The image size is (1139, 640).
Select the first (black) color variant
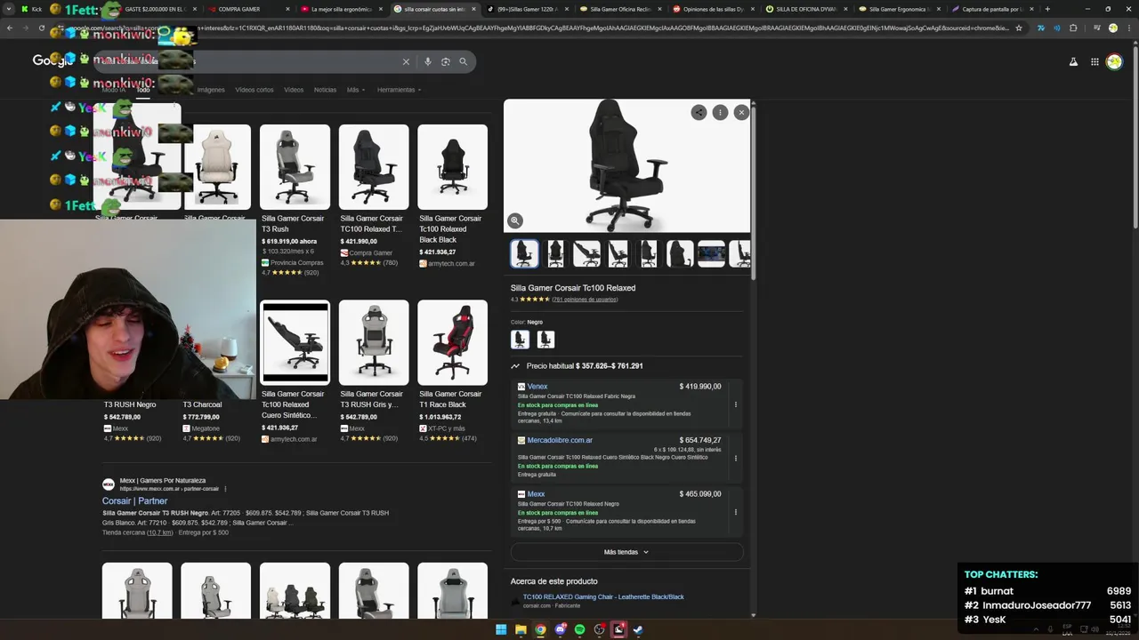click(x=520, y=340)
